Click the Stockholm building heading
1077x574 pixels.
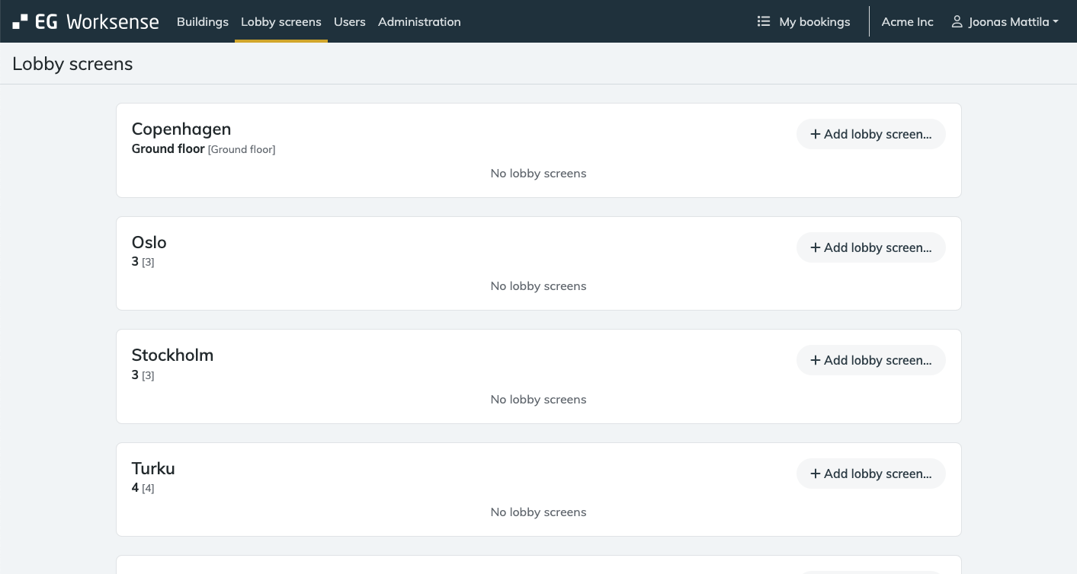pos(172,355)
